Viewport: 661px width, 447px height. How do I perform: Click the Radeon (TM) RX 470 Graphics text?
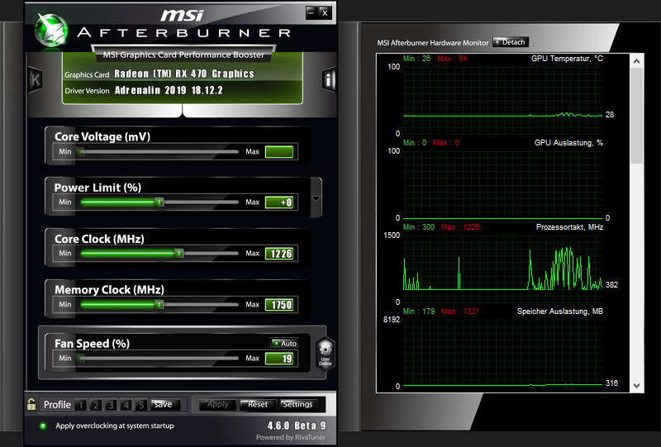[x=184, y=74]
